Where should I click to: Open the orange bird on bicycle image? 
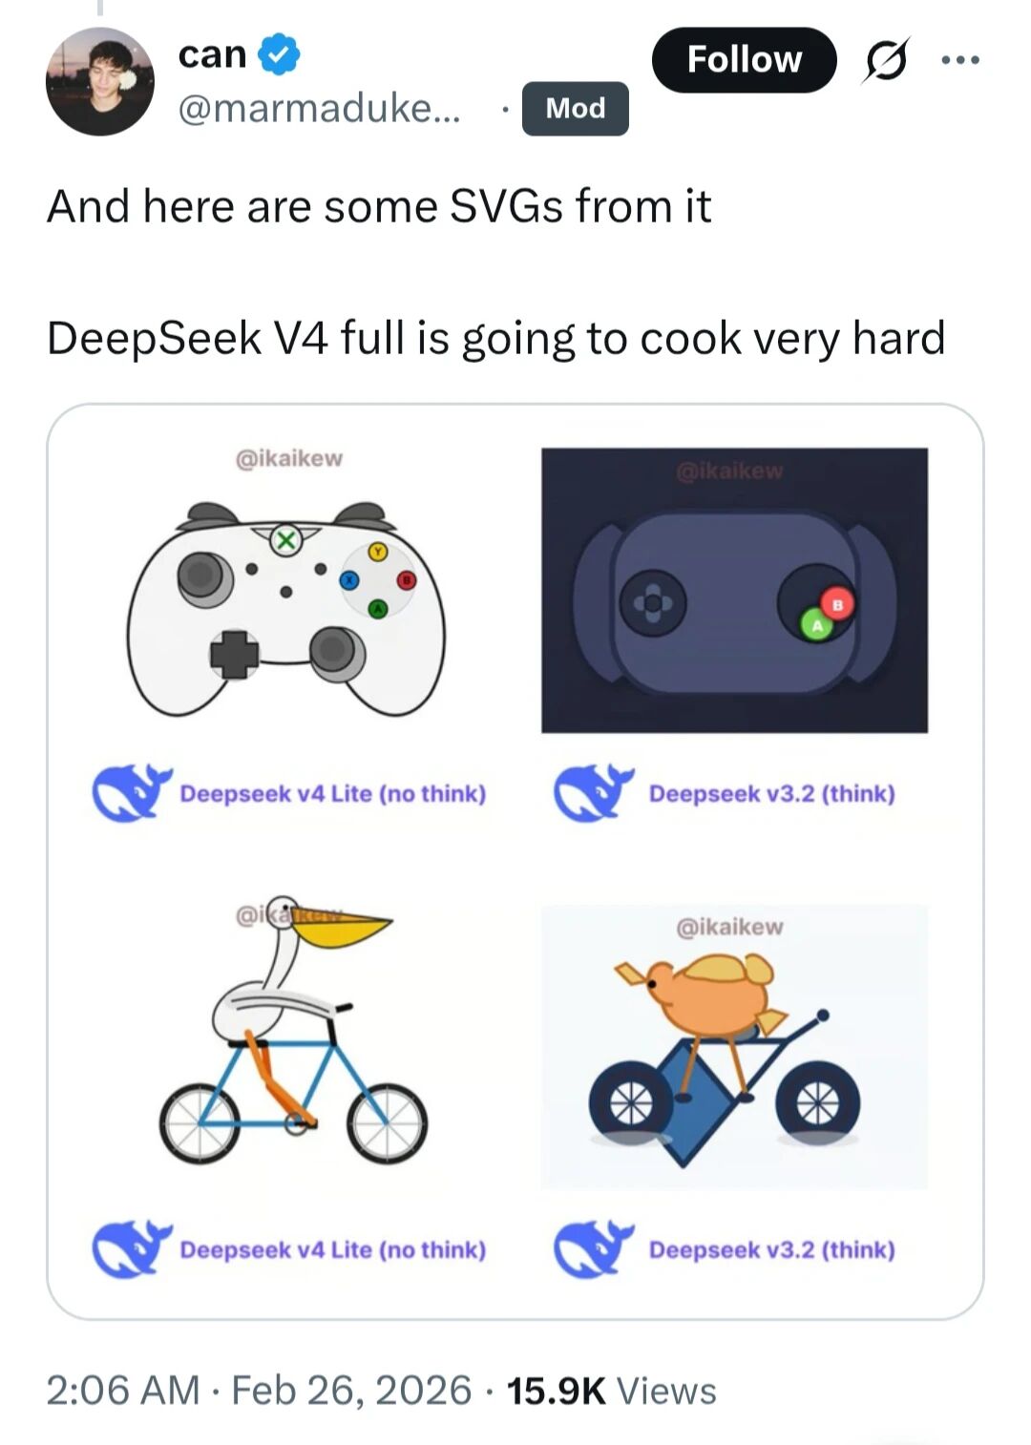pos(734,1046)
